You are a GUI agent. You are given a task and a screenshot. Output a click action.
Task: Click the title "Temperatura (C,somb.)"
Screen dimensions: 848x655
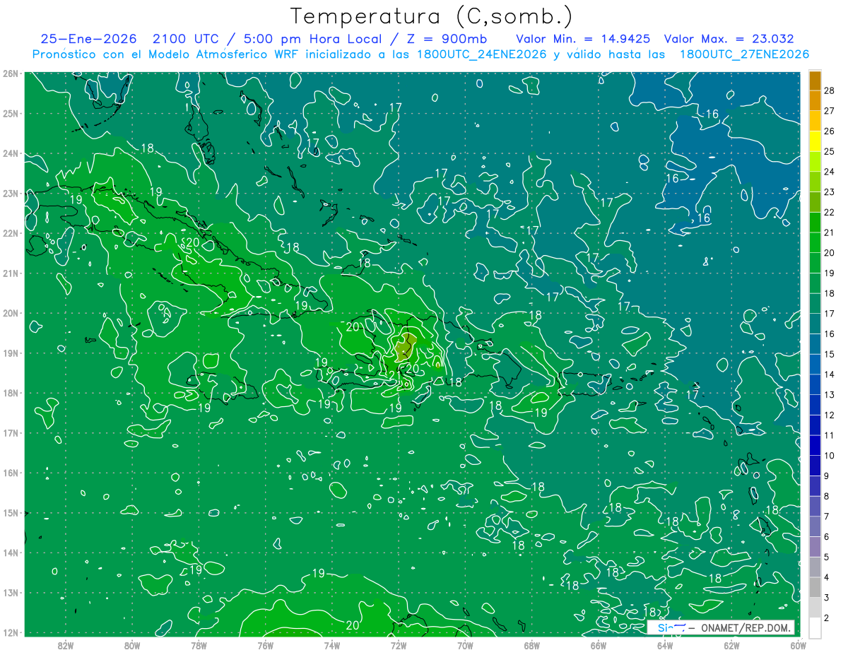[x=431, y=17]
